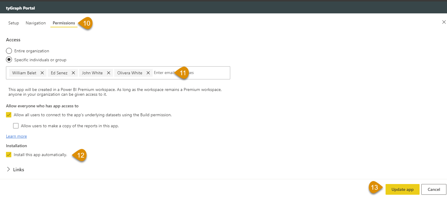Click the numbered callout badge labeled 13

tap(375, 187)
